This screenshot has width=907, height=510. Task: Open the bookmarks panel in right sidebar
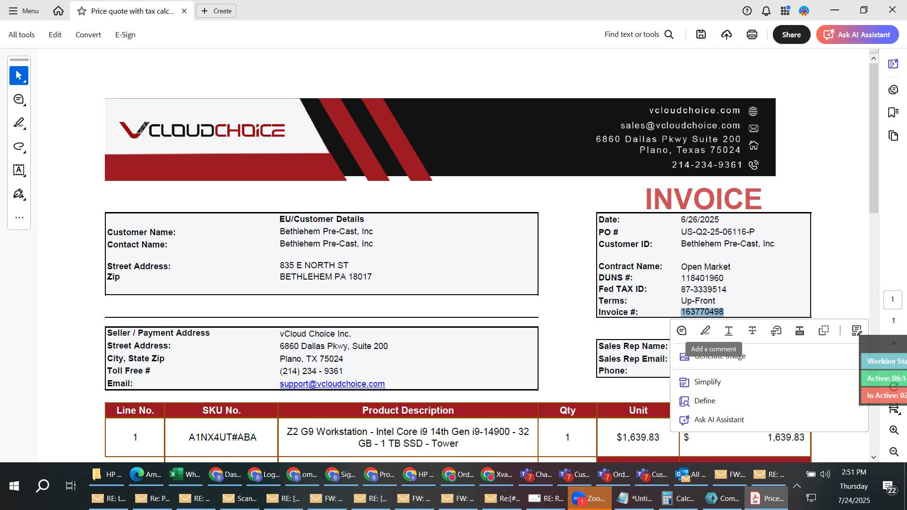(x=893, y=112)
